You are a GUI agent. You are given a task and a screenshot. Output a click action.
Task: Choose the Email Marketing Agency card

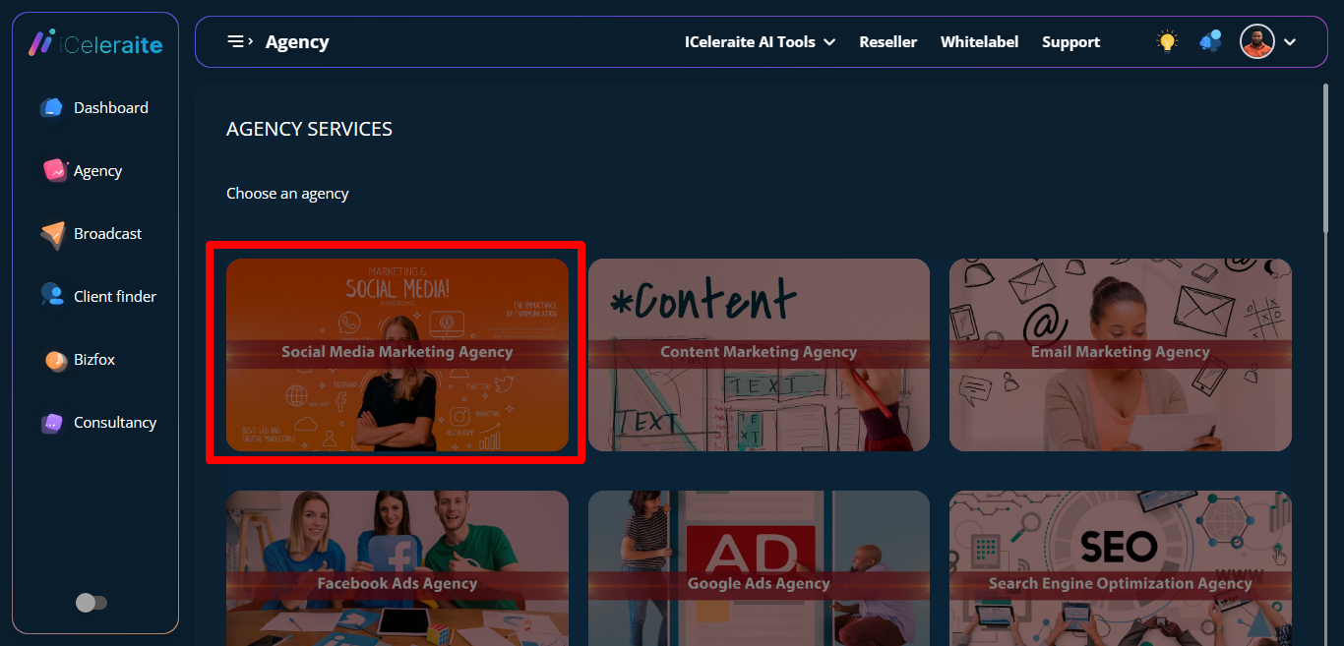[1120, 354]
